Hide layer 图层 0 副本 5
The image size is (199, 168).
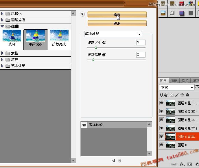[161, 103]
